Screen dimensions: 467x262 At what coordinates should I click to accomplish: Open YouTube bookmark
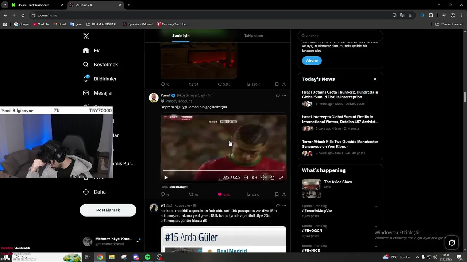[x=41, y=24]
